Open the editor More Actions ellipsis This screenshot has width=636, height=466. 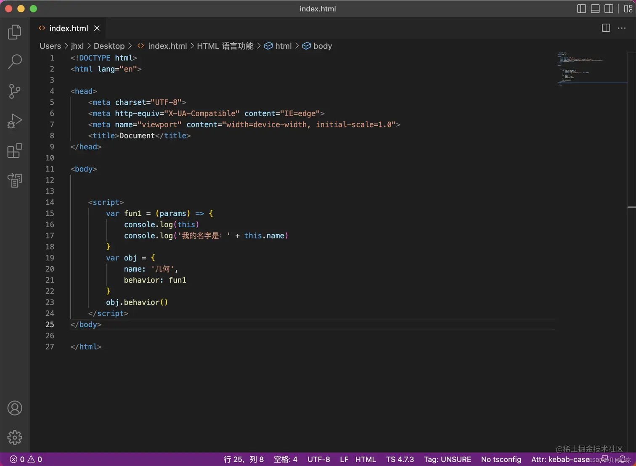(x=622, y=28)
